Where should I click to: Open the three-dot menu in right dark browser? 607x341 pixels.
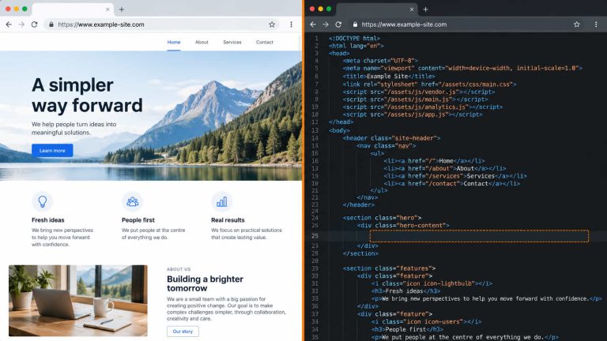[596, 24]
